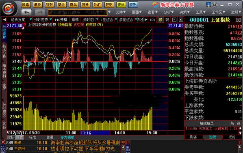Expand the command input dropdown arrow

[x=109, y=12]
